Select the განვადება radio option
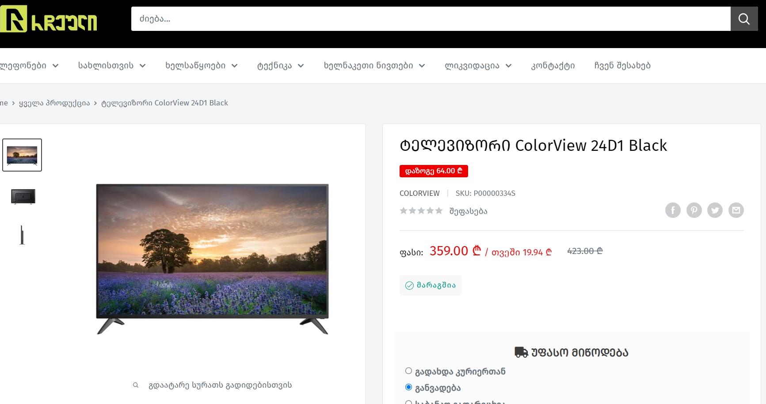Image resolution: width=766 pixels, height=404 pixels. [x=408, y=387]
